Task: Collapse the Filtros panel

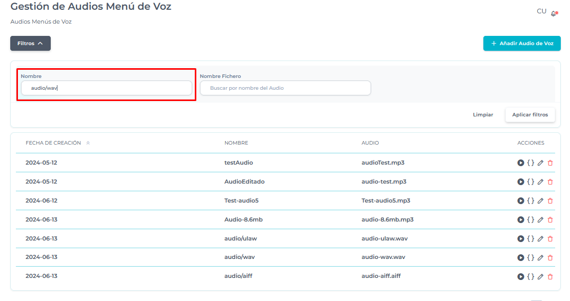Action: pyautogui.click(x=30, y=44)
